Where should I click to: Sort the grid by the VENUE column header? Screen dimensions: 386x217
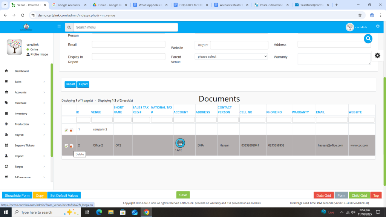pyautogui.click(x=96, y=112)
